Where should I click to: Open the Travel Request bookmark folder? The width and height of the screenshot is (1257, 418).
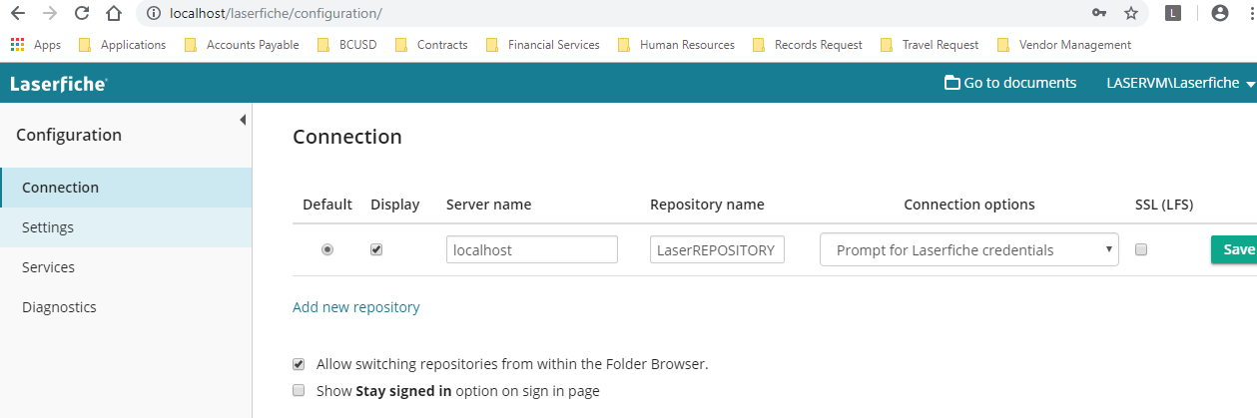[x=931, y=45]
